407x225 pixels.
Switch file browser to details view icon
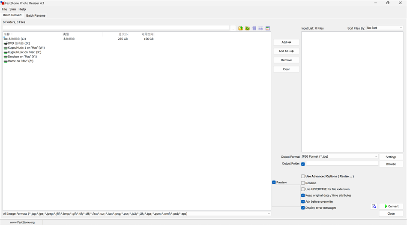pos(254,28)
